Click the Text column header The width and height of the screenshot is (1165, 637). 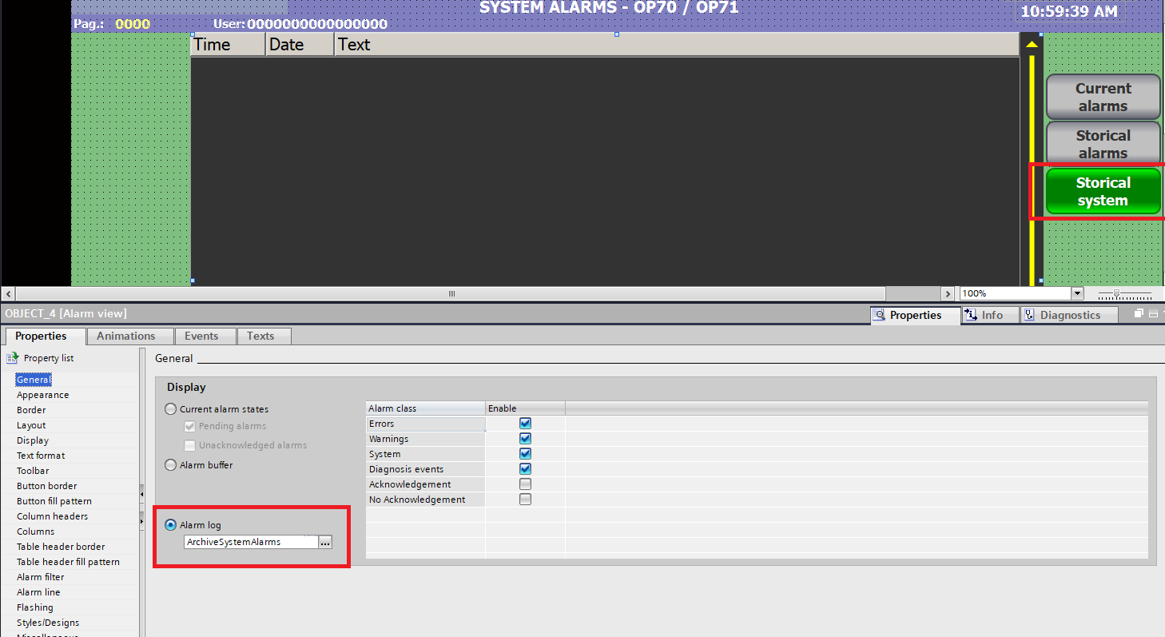[x=677, y=45]
